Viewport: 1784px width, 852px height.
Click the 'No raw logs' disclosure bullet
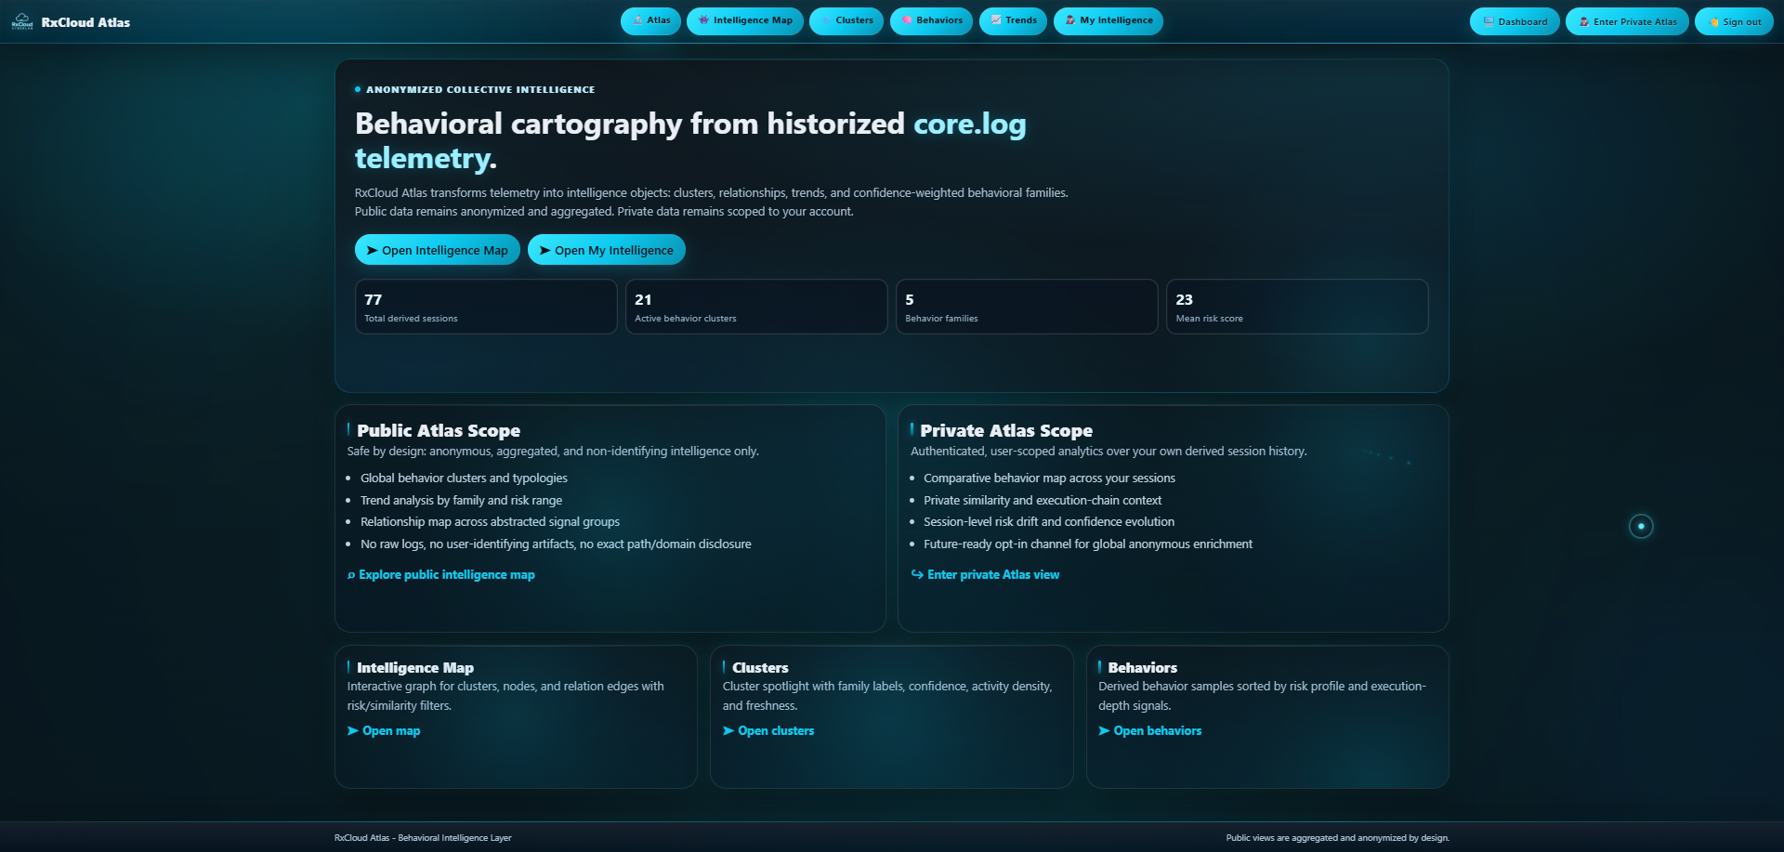coord(556,544)
